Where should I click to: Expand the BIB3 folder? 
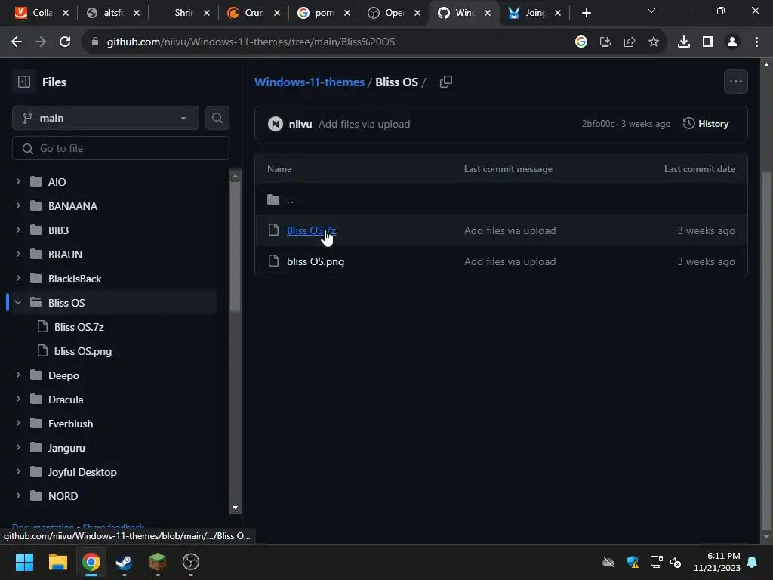pos(18,230)
